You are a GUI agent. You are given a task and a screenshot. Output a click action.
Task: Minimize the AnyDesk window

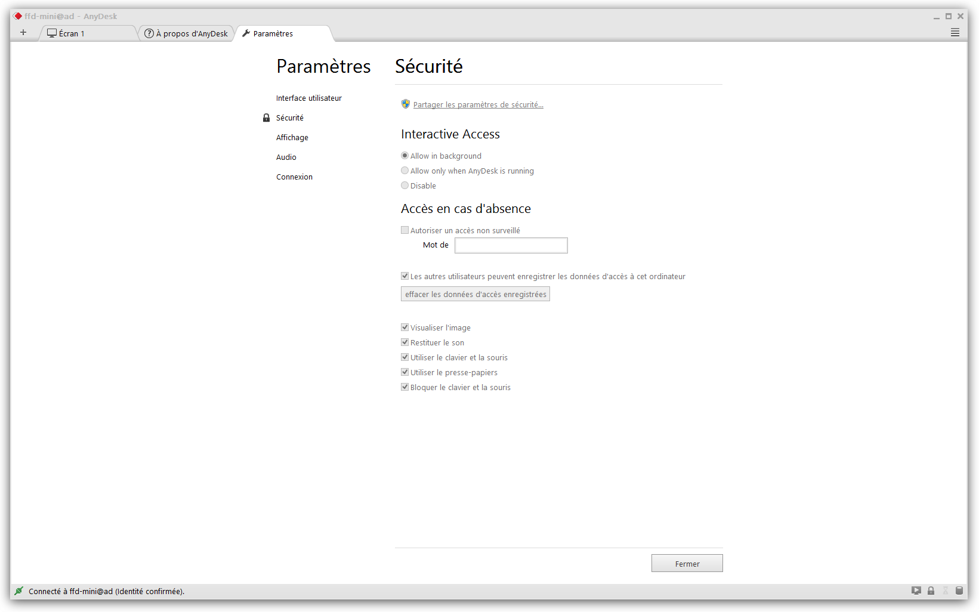pyautogui.click(x=937, y=17)
